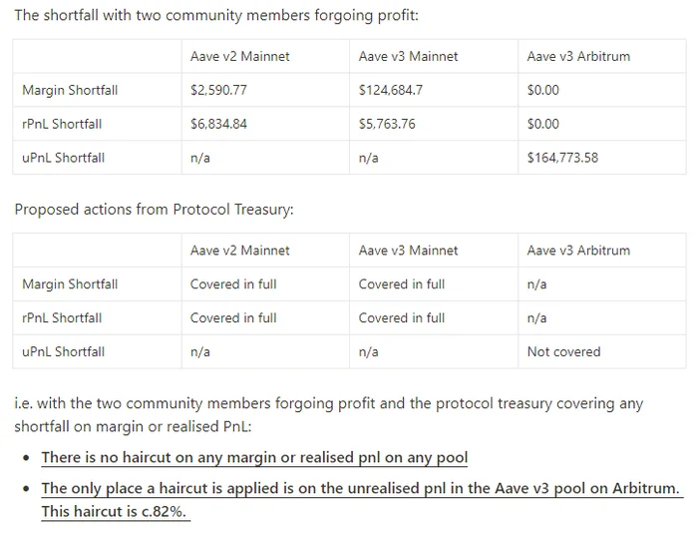Image resolution: width=698 pixels, height=533 pixels.
Task: Click uPnL Shortfall row label in second table
Action: click(63, 352)
